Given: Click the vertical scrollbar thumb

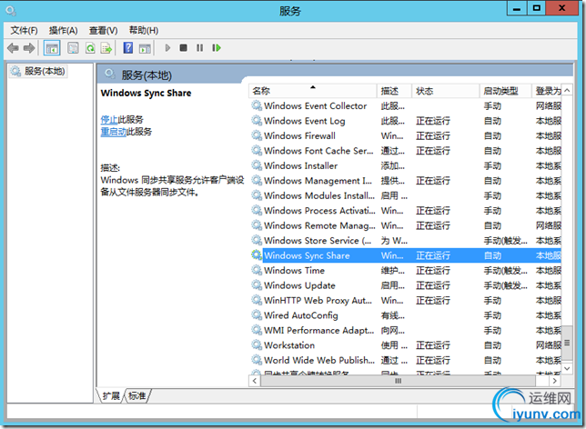Looking at the screenshot, I should click(567, 343).
